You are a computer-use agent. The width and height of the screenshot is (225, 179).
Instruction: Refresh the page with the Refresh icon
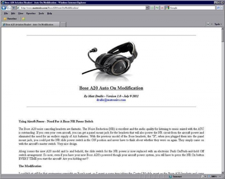coord(157,8)
